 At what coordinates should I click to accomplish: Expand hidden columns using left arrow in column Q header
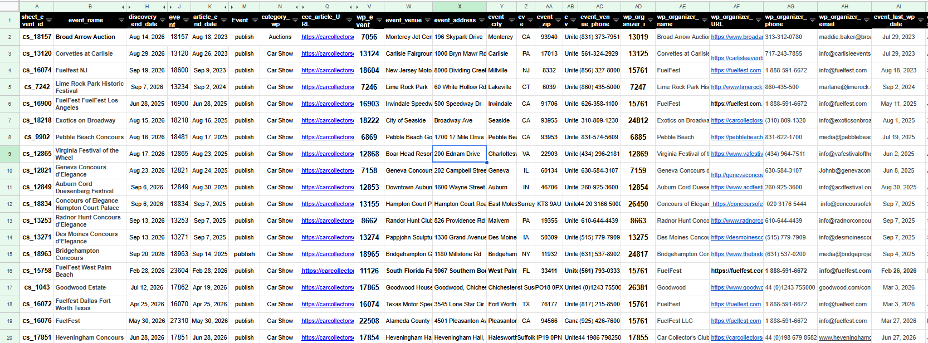(x=302, y=7)
